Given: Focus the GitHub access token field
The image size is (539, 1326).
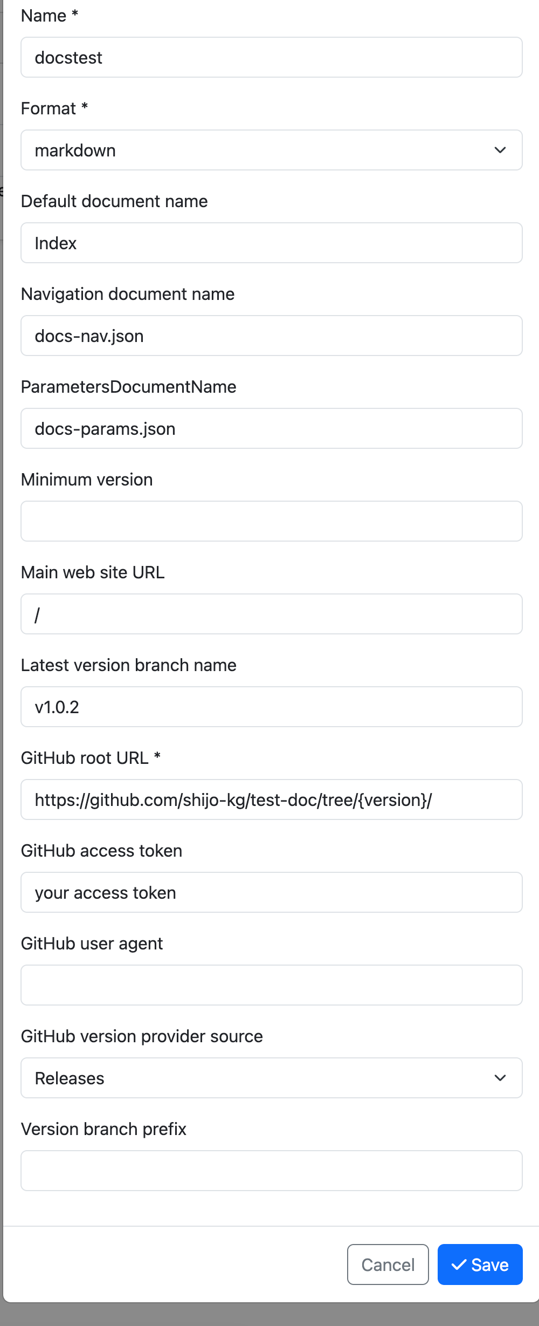Looking at the screenshot, I should click(x=271, y=892).
